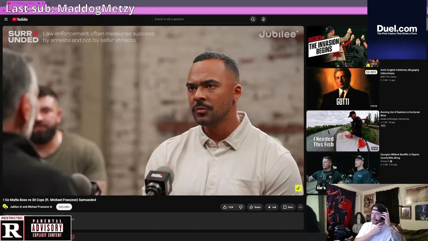Open the three-dot more actions menu
This screenshot has height=241, width=428.
click(x=300, y=207)
